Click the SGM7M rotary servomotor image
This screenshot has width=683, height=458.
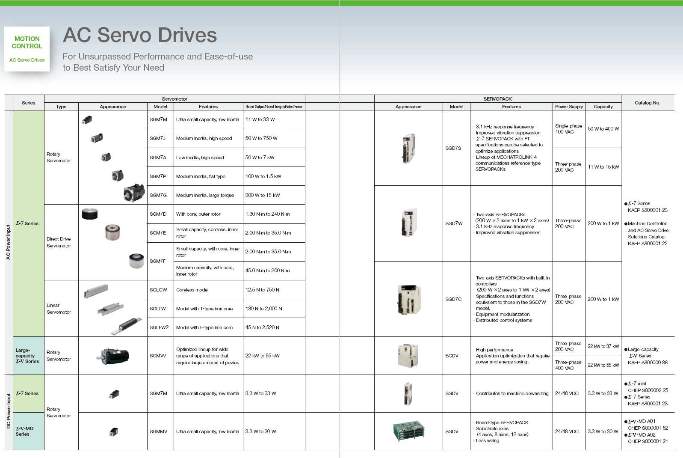[x=87, y=120]
